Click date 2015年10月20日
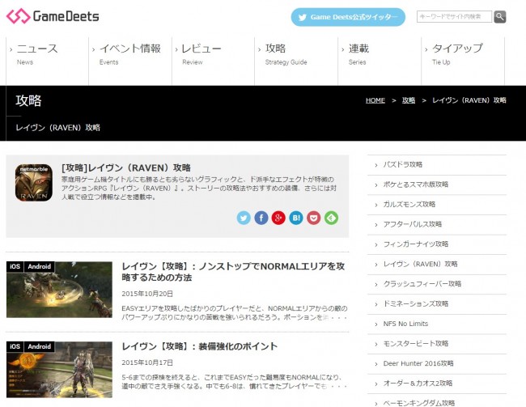This screenshot has height=407, width=526. click(x=147, y=294)
